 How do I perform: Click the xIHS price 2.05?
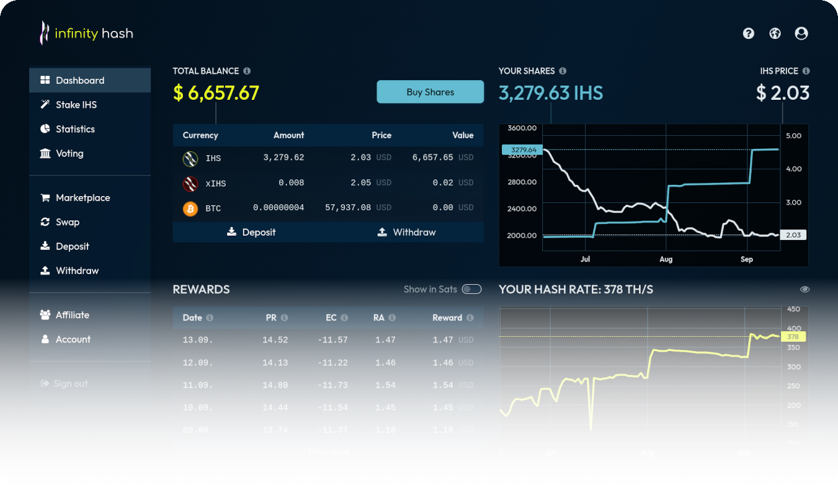(x=360, y=182)
